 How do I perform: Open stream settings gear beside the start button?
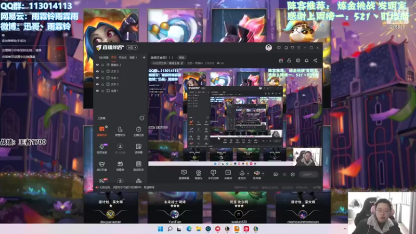293,174
